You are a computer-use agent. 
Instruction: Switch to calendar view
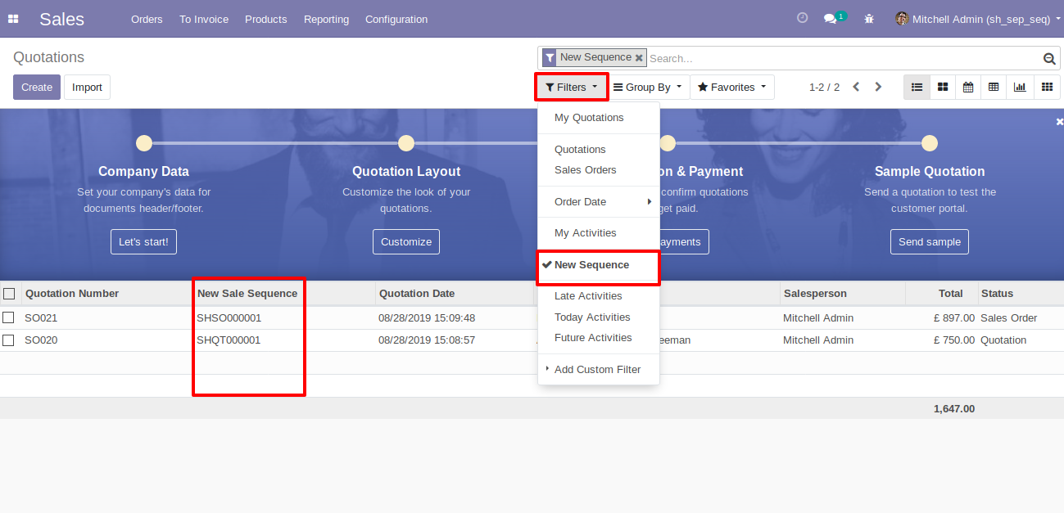click(968, 87)
